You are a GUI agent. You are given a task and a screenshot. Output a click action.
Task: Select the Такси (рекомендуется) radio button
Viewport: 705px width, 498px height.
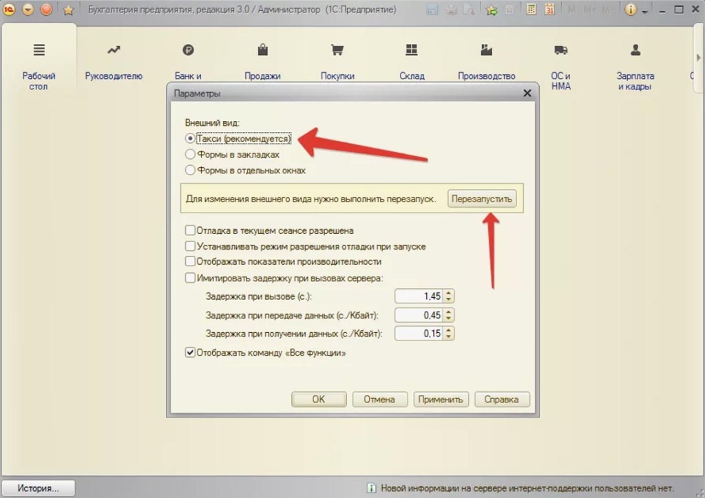(191, 139)
